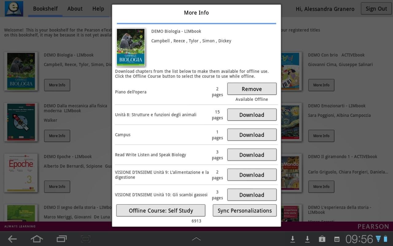
Task: Tap the Biologia cover in More Info dialog
Action: 131,47
